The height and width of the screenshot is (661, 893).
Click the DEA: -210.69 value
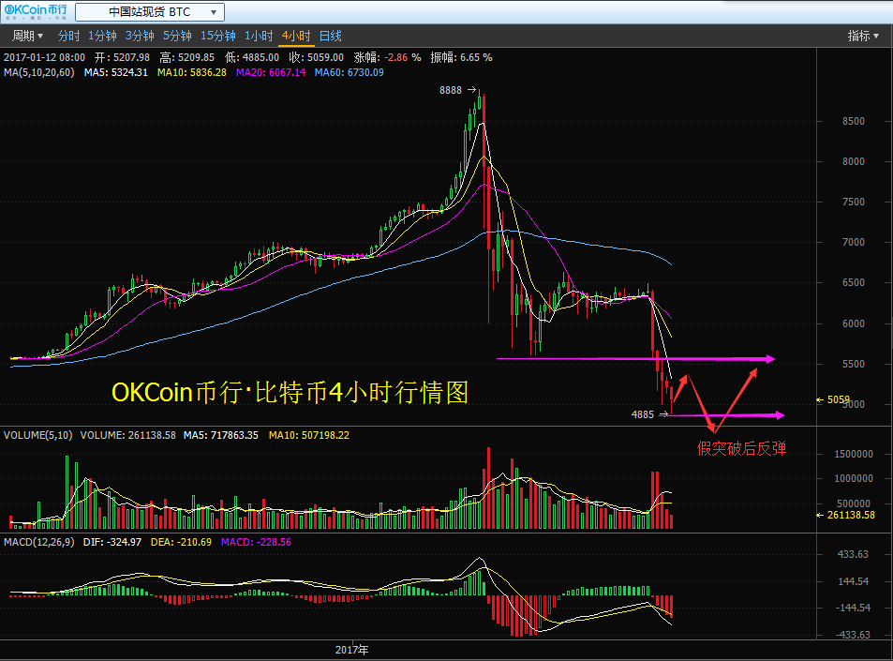181,542
